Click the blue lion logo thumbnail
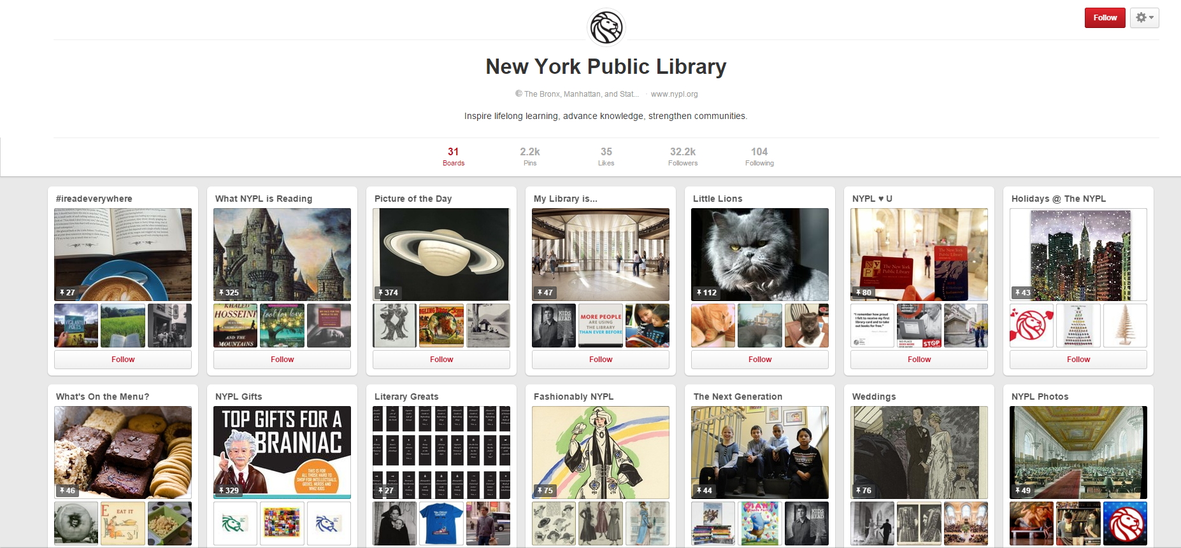The width and height of the screenshot is (1181, 548). click(x=329, y=524)
